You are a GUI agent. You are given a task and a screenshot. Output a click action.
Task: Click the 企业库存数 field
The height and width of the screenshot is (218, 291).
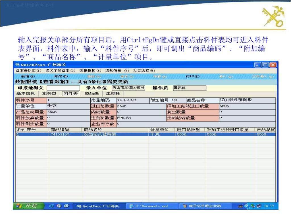196,124
